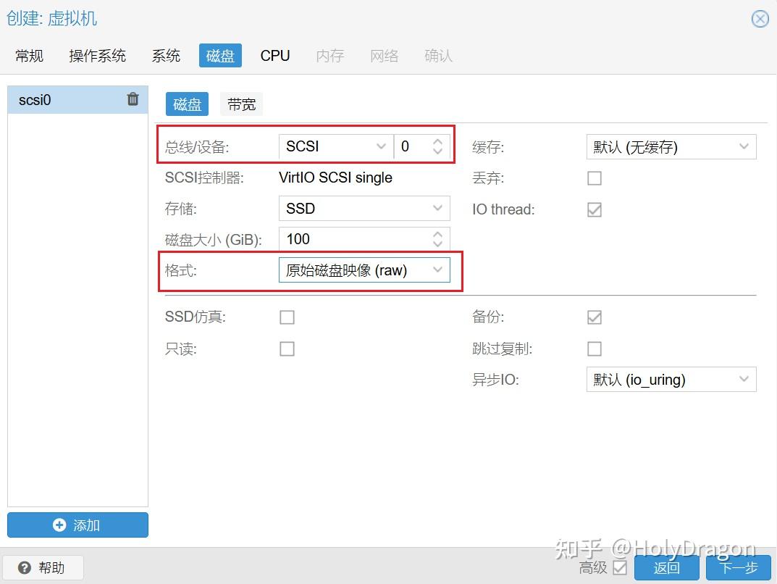Image resolution: width=777 pixels, height=584 pixels.
Task: Switch to the 带宽 sub-tab
Action: tap(241, 104)
